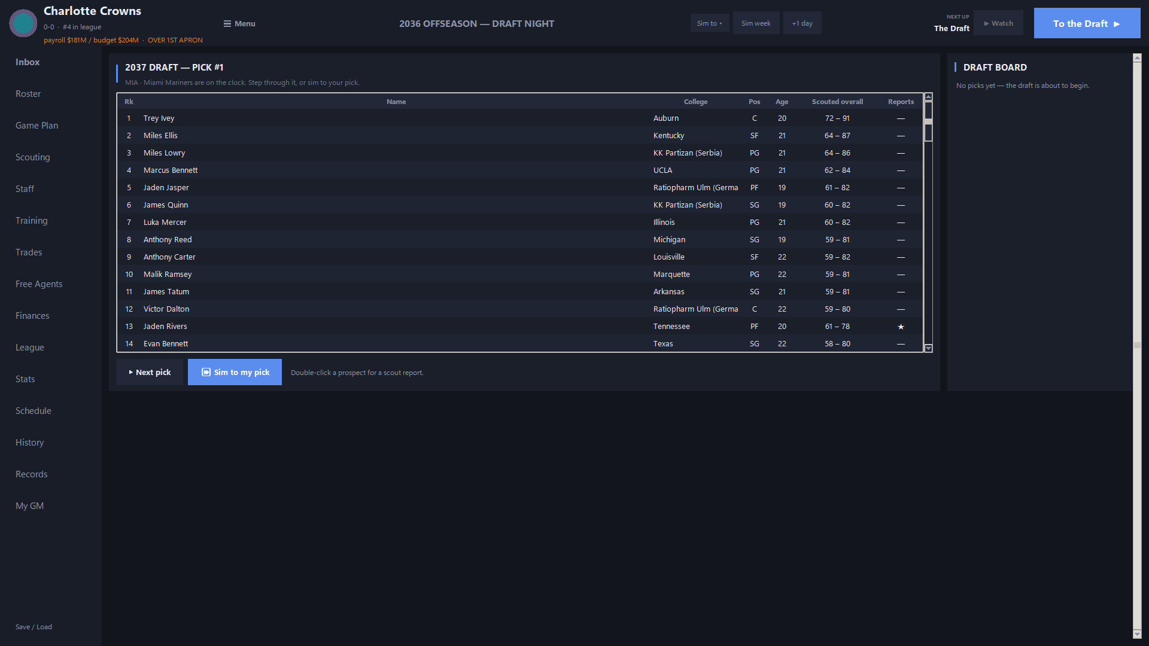Image resolution: width=1149 pixels, height=646 pixels.
Task: Sort prospects by Scouted overall column
Action: (x=837, y=102)
